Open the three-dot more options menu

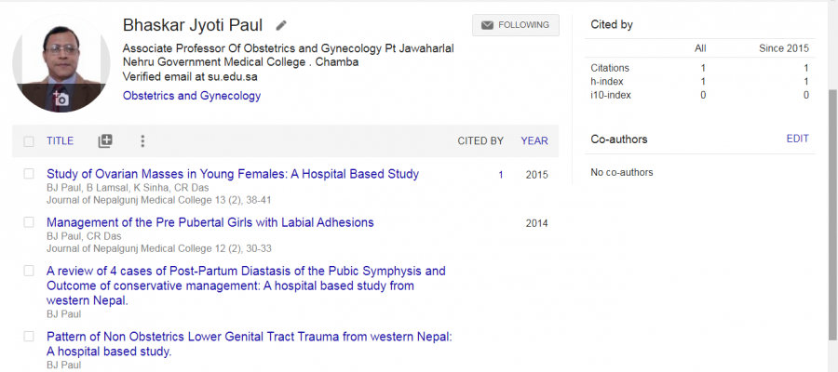coord(142,141)
